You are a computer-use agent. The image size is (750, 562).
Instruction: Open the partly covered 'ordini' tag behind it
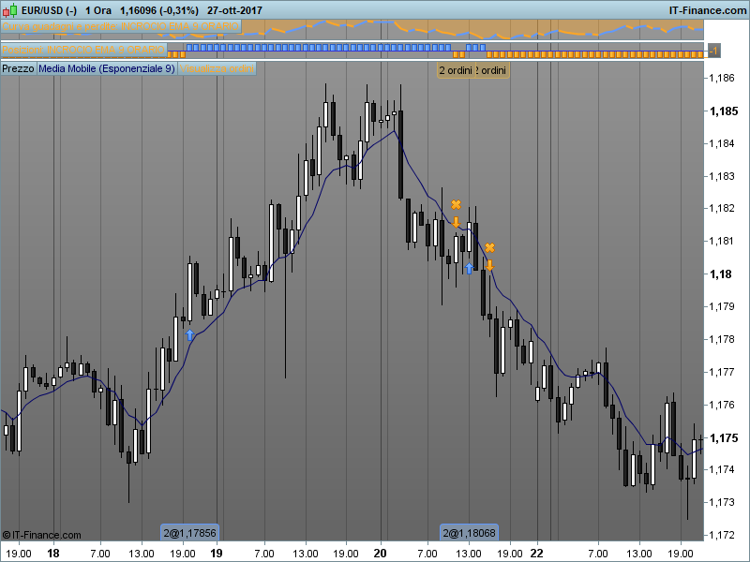click(492, 70)
